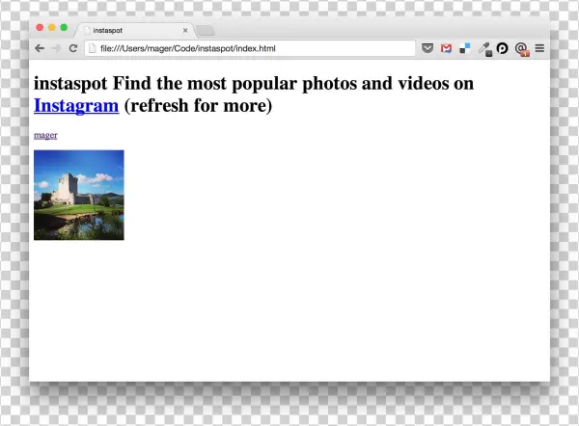Follow the Instagram link in the heading
This screenshot has width=579, height=426.
coord(76,106)
